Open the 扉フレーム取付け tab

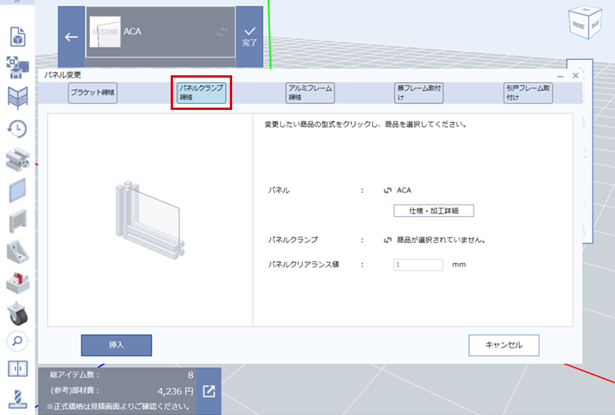pos(419,93)
